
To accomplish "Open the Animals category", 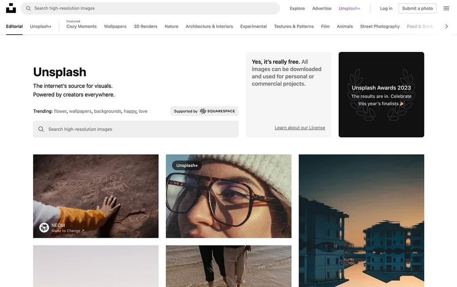I will [x=345, y=26].
